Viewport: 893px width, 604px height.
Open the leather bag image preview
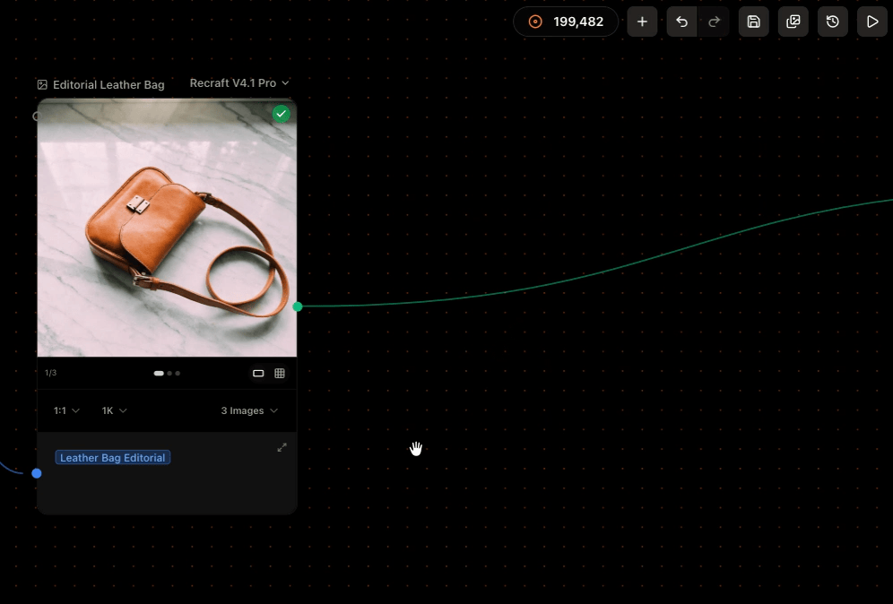click(167, 228)
